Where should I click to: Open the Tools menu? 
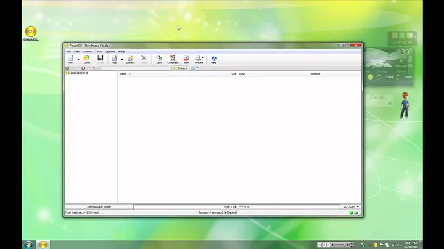coord(98,52)
